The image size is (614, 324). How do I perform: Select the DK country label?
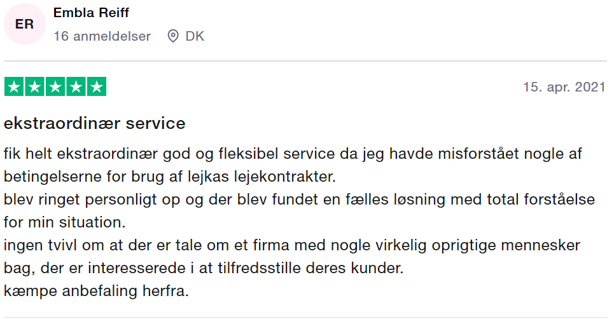tap(195, 36)
